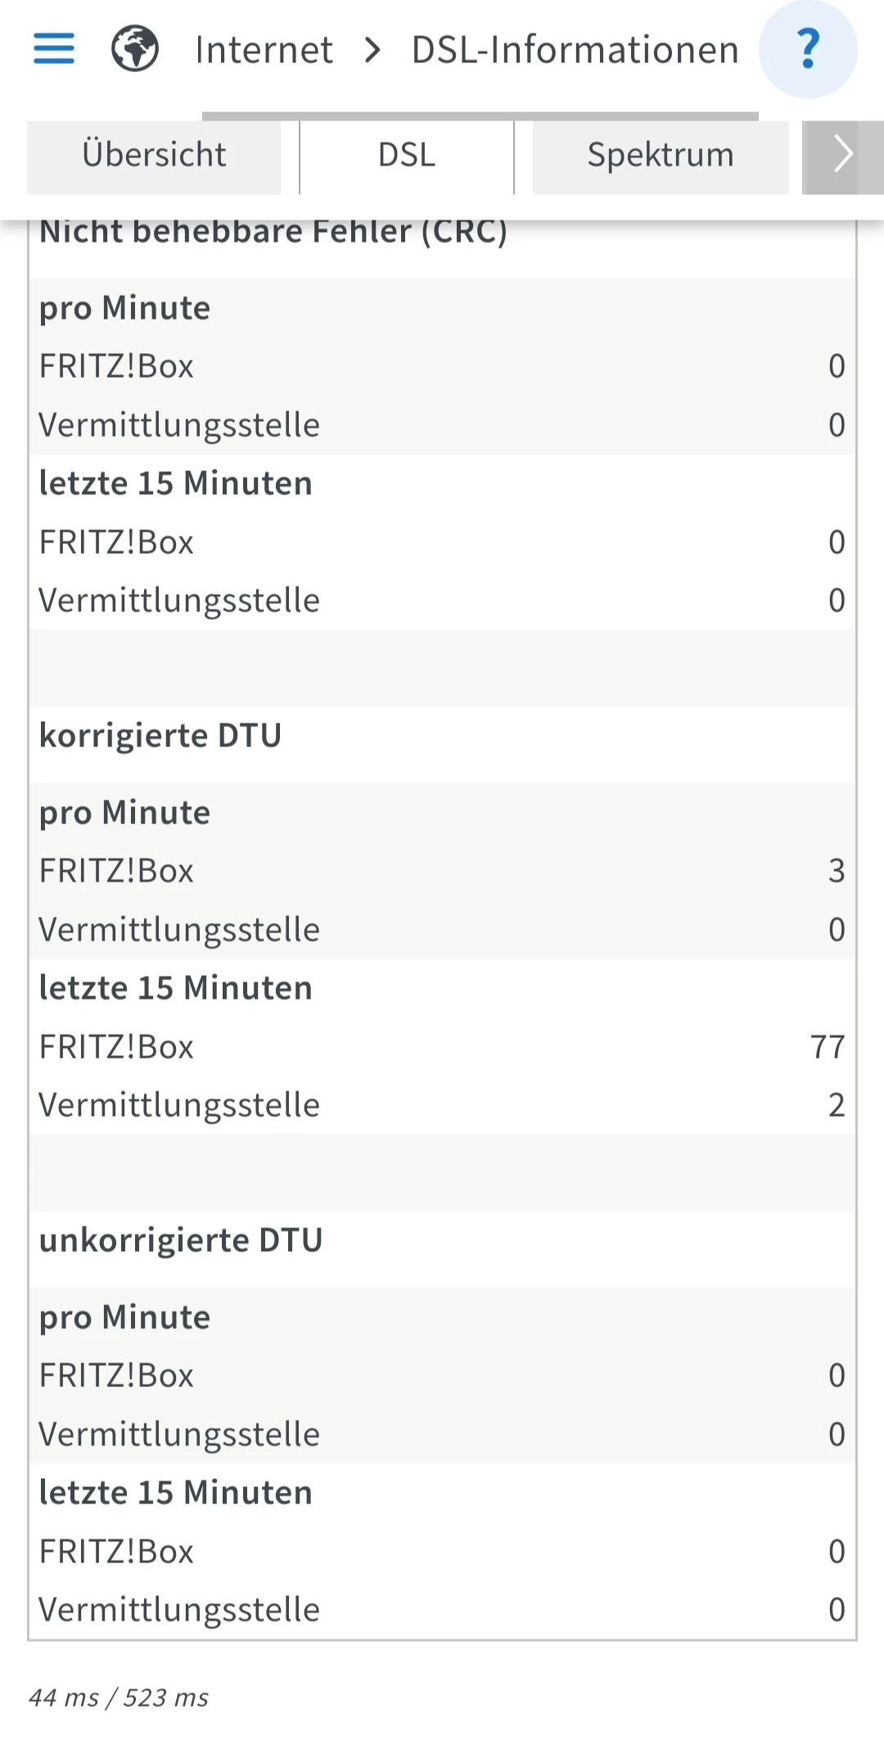Select the korrigierte DTU section heading

[x=160, y=736]
